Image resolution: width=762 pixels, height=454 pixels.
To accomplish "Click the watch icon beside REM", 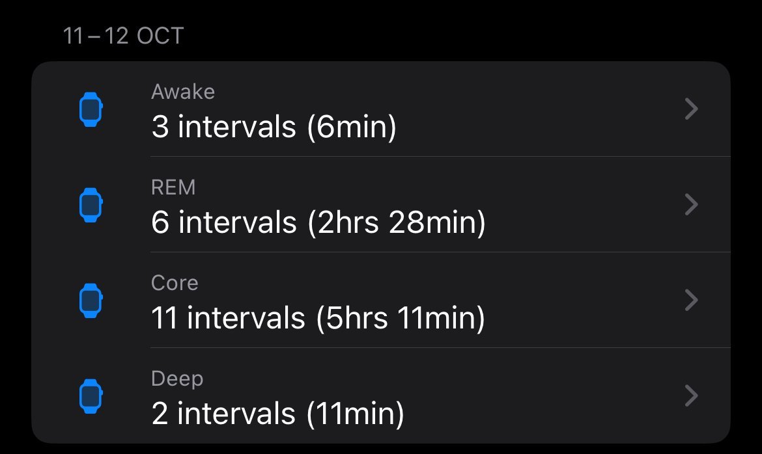I will [x=91, y=205].
